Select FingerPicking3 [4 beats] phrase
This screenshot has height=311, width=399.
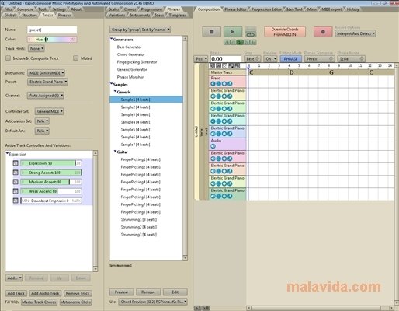(141, 174)
